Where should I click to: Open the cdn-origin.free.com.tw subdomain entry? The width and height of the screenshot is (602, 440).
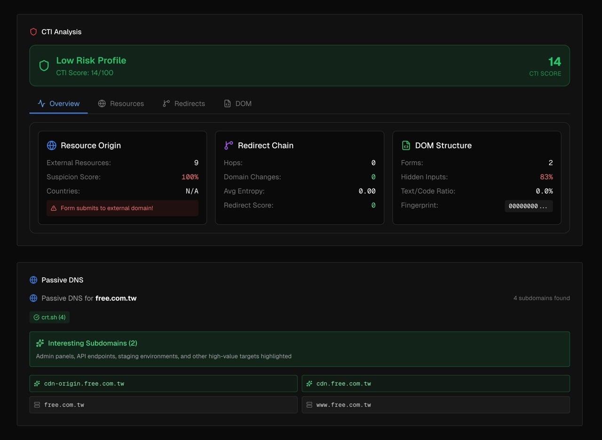(163, 384)
